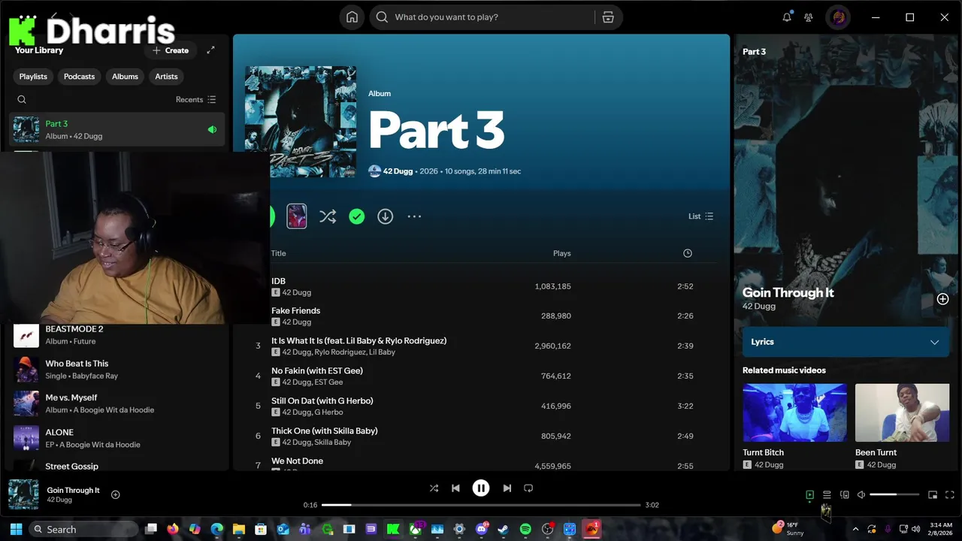Screen dimensions: 962x541
Task: Toggle shuffle for the Part 3 album
Action: pos(328,216)
